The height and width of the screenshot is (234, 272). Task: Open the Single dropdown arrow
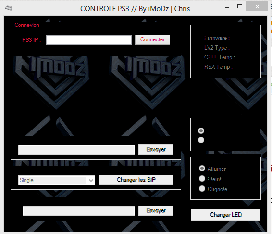[91, 180]
